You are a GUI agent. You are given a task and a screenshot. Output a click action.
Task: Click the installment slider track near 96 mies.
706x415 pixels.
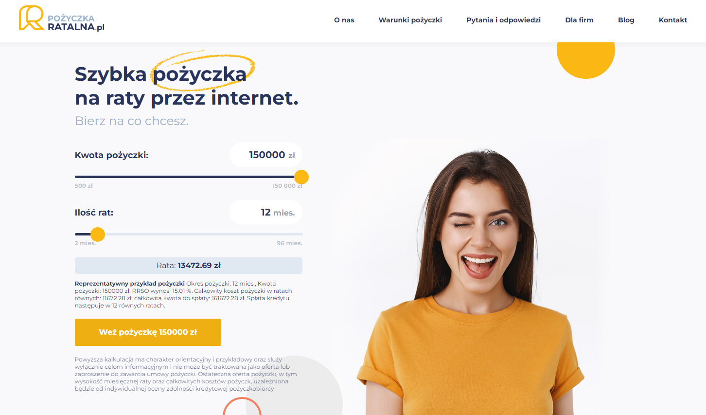pyautogui.click(x=292, y=235)
